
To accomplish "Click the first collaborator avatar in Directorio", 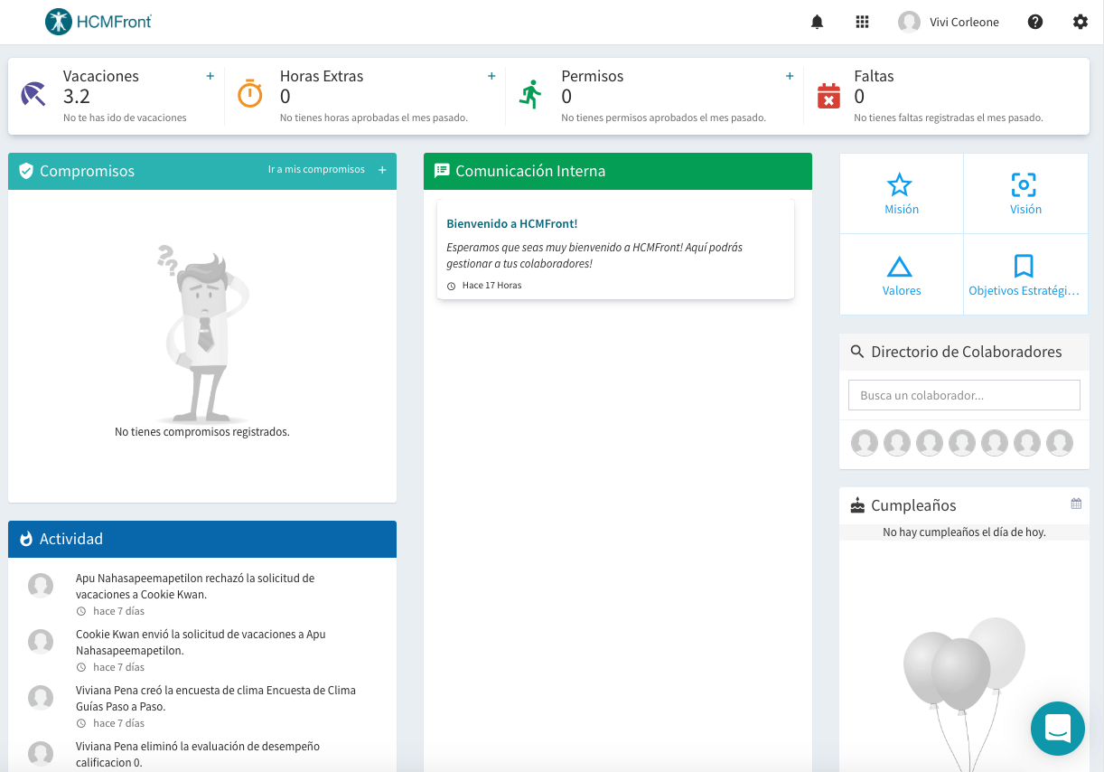I will [x=864, y=443].
